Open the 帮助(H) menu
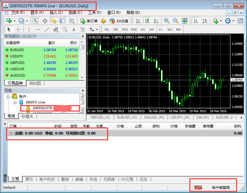This screenshot has height=193, width=247. click(133, 12)
